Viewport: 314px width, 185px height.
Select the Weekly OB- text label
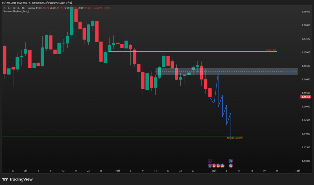[271, 50]
